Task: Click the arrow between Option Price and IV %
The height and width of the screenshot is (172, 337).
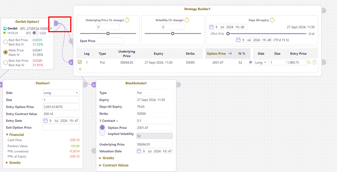Action: tap(230, 53)
